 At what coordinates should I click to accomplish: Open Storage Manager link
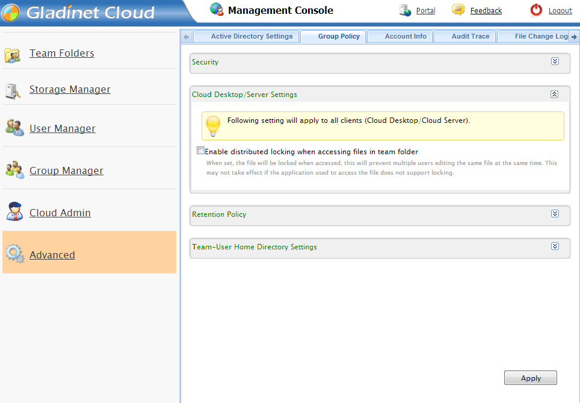coord(70,90)
